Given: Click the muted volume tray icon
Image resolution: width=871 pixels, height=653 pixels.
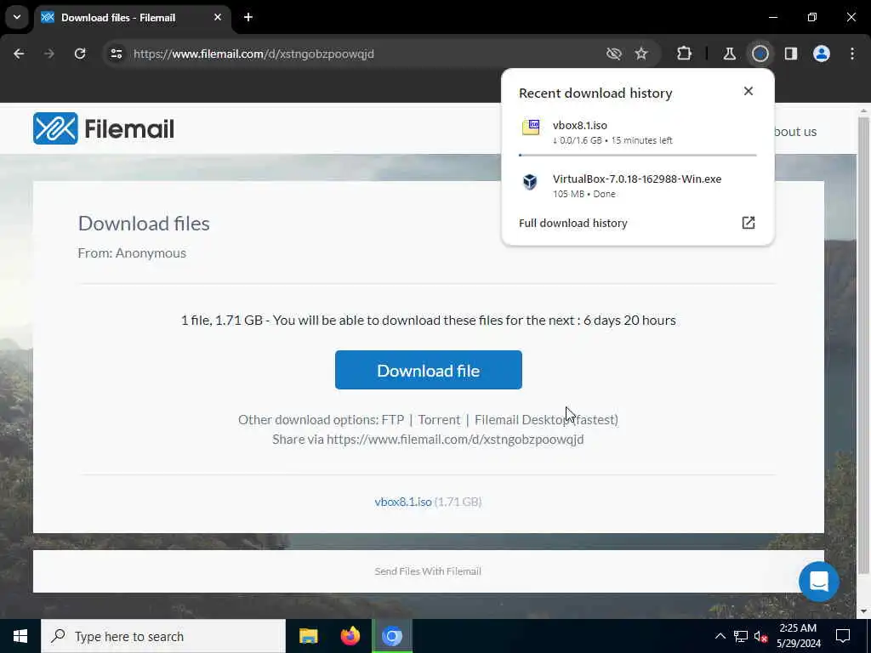Looking at the screenshot, I should 760,636.
